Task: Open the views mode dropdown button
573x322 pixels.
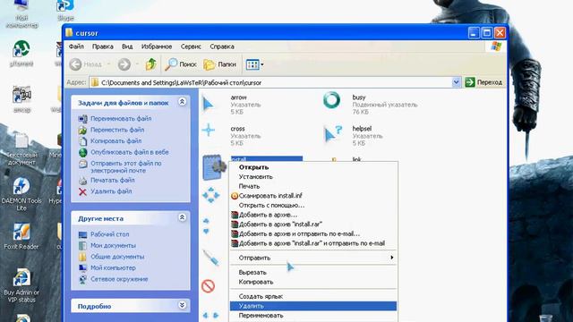Action: click(254, 64)
